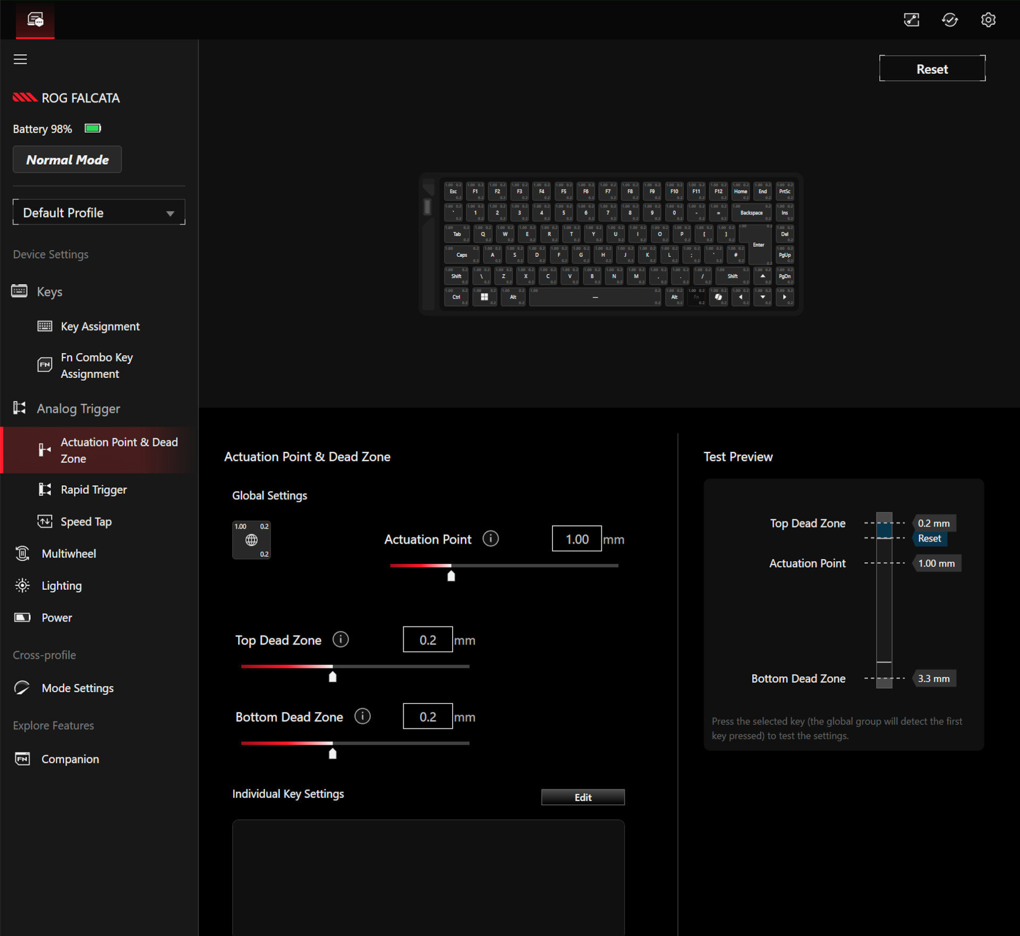Open Speed Tap using its icon
This screenshot has width=1020, height=936.
click(x=45, y=521)
